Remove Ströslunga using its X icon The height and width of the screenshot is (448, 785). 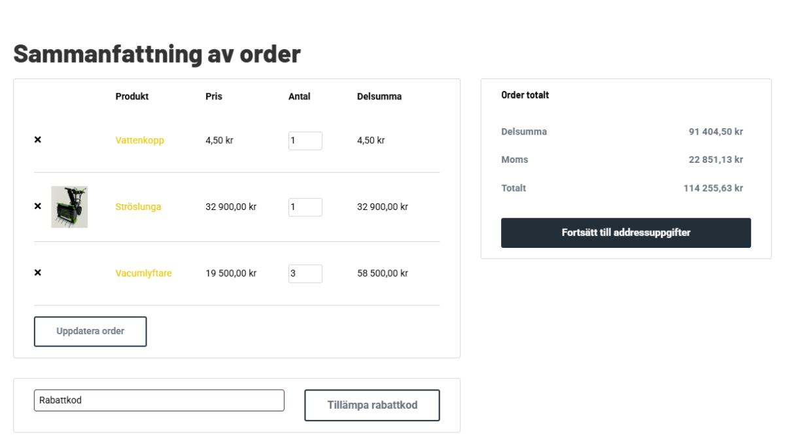(x=37, y=206)
